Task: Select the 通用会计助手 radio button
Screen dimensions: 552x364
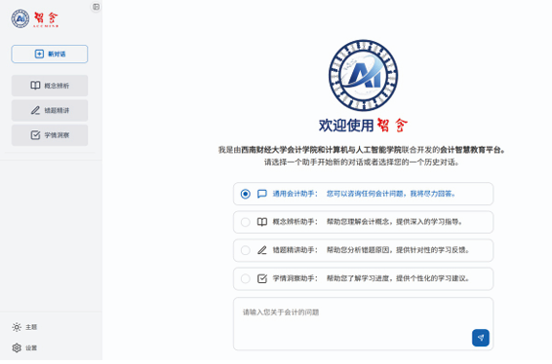Action: click(246, 194)
